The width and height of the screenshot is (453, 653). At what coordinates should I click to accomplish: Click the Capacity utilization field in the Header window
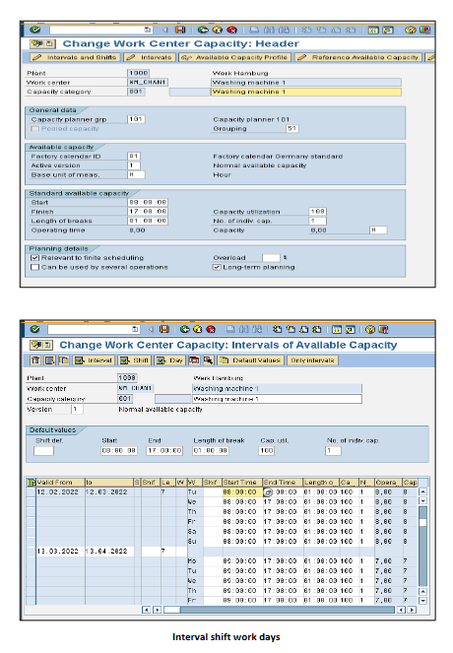(318, 212)
